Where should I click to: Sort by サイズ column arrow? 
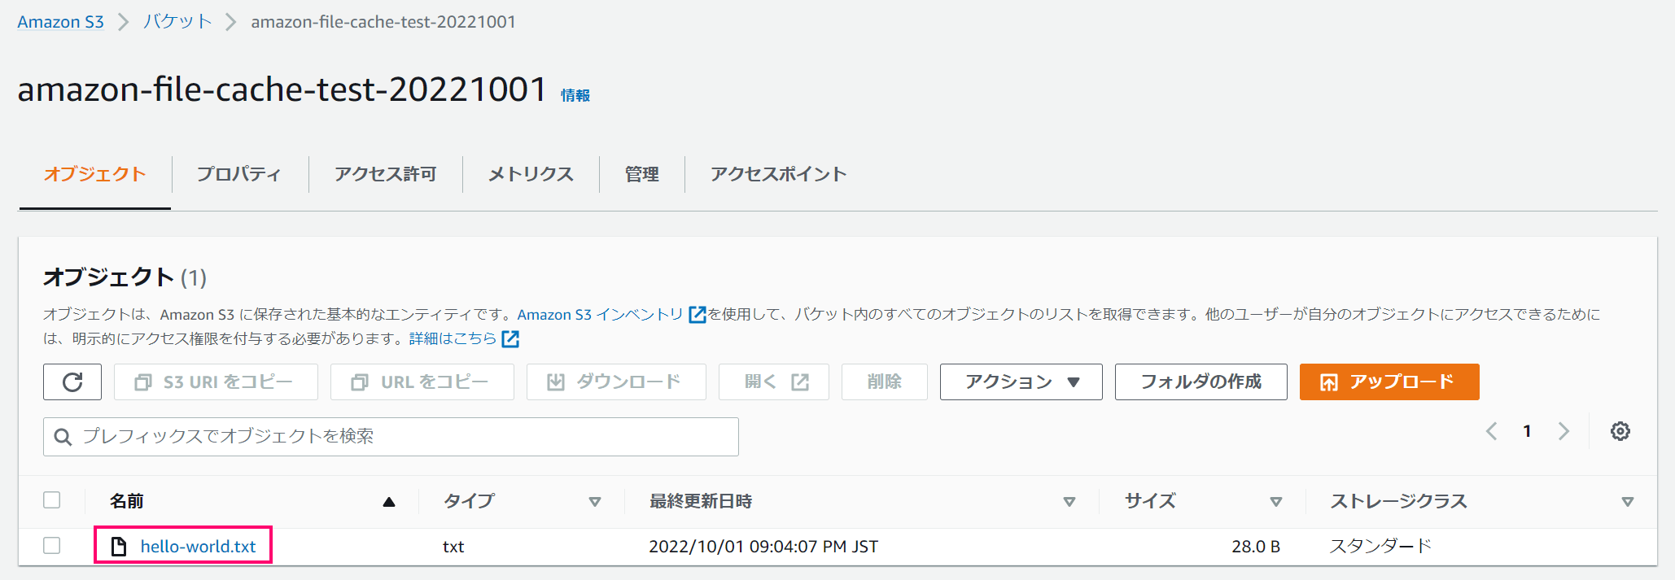[1276, 502]
